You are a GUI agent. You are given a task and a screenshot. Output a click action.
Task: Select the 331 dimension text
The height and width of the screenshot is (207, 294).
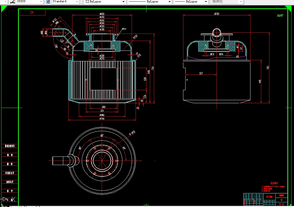(102, 111)
